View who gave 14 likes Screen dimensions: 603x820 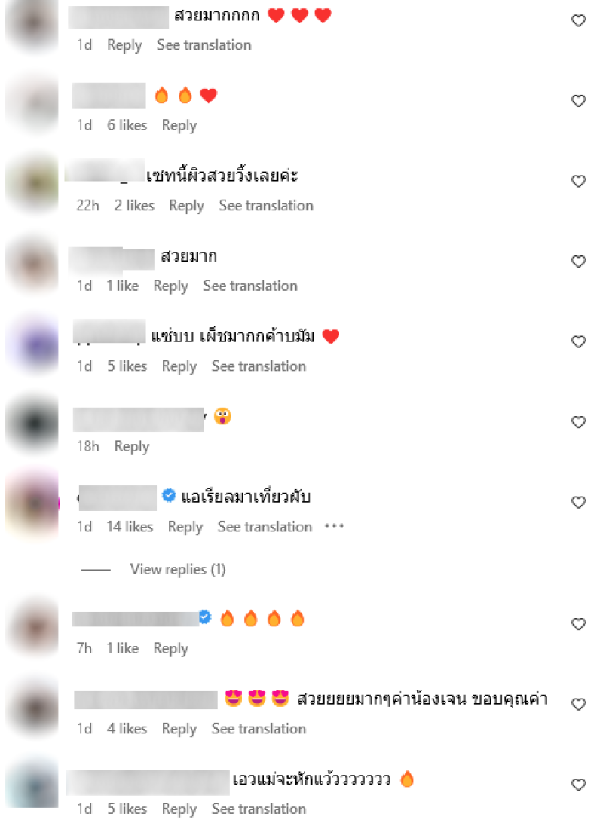(x=130, y=527)
